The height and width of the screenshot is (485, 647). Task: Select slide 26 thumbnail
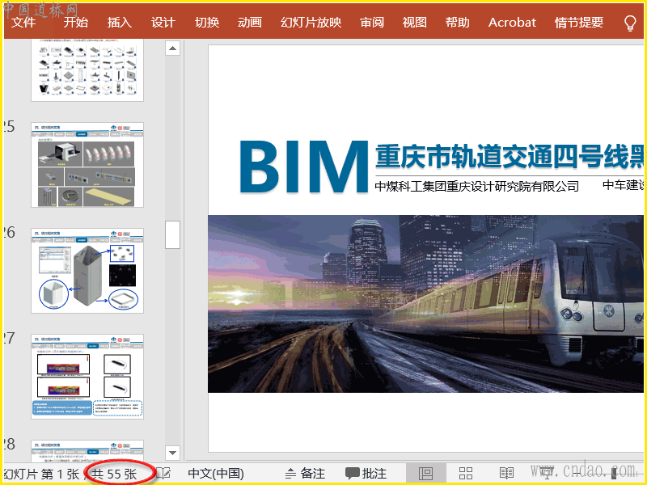pyautogui.click(x=87, y=271)
